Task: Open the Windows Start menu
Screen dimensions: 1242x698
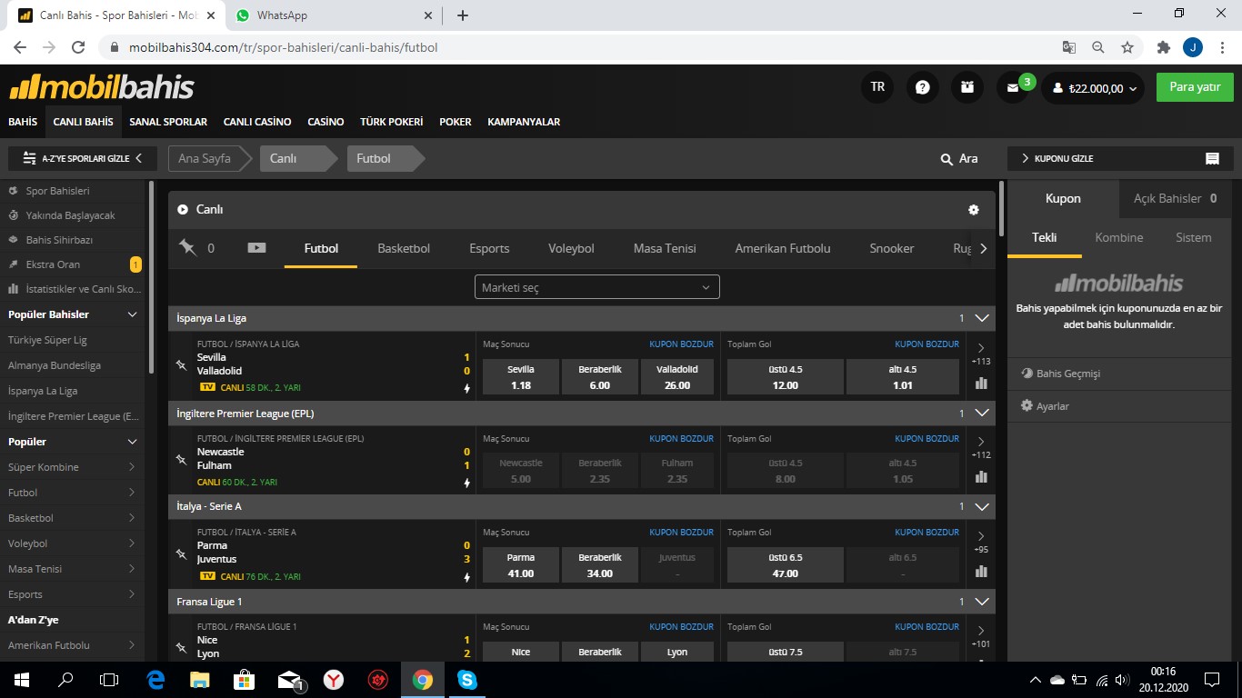Action: pos(21,679)
